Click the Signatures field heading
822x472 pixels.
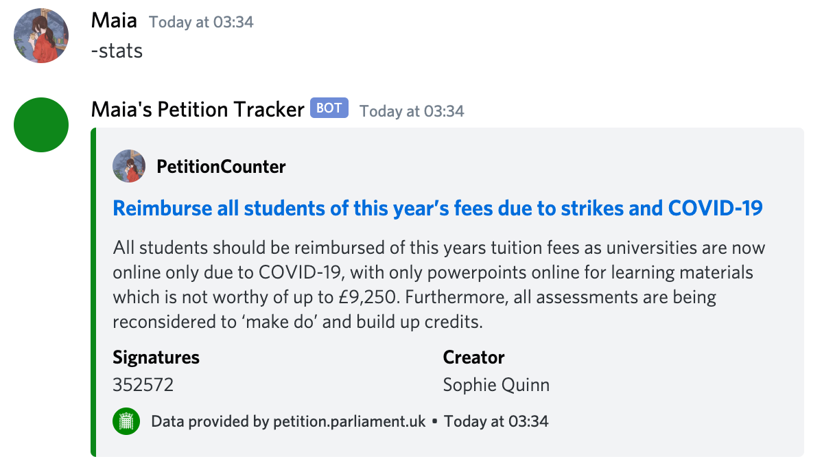click(156, 357)
